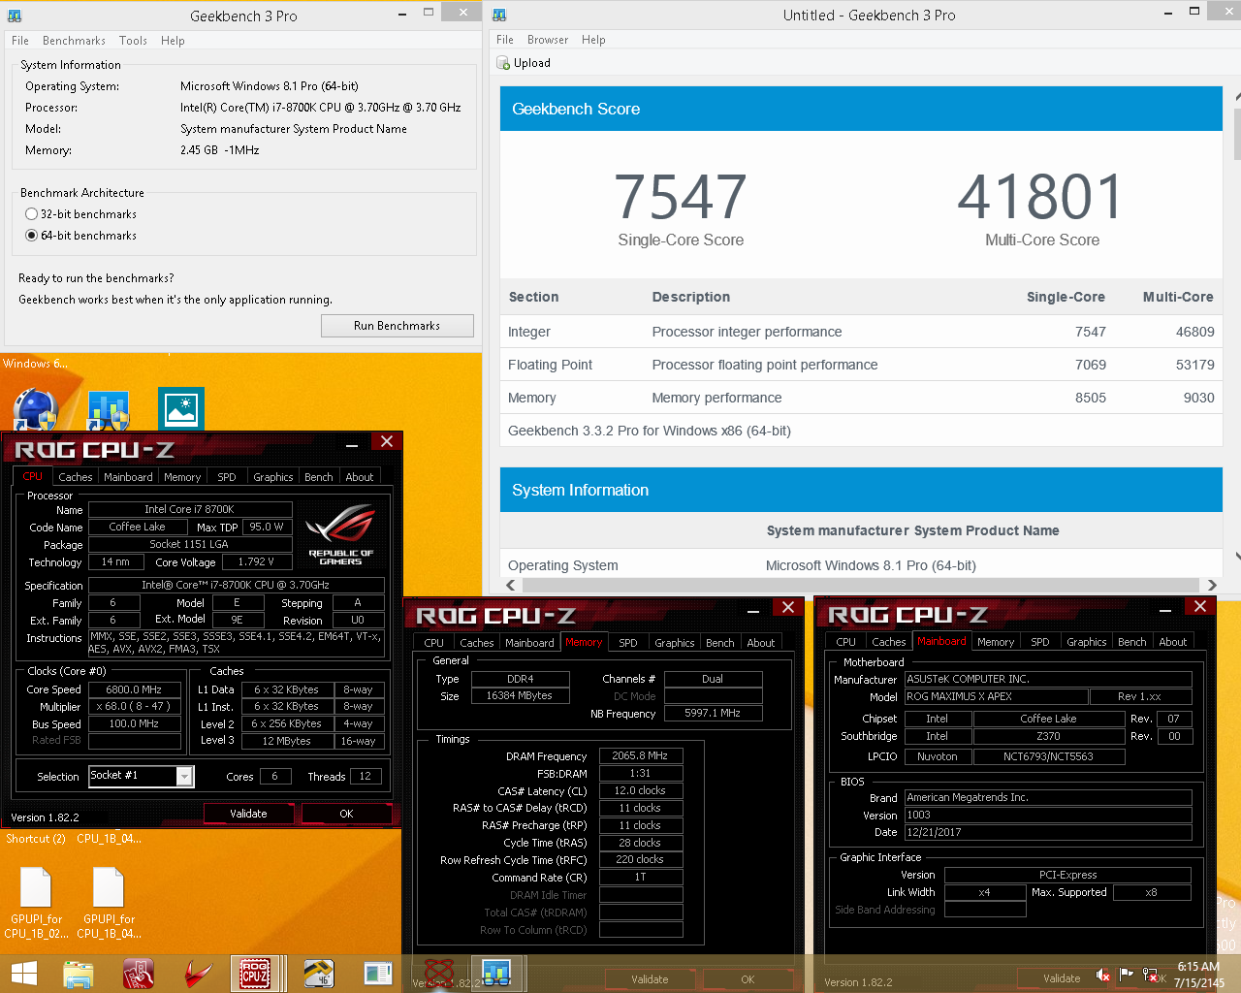Screen dimensions: 1241x993
Task: Select the 64-bit benchmarks radio button
Action: [x=31, y=236]
